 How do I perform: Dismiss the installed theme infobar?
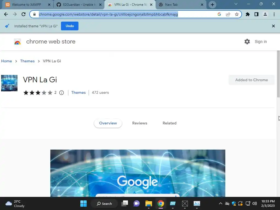(x=273, y=26)
